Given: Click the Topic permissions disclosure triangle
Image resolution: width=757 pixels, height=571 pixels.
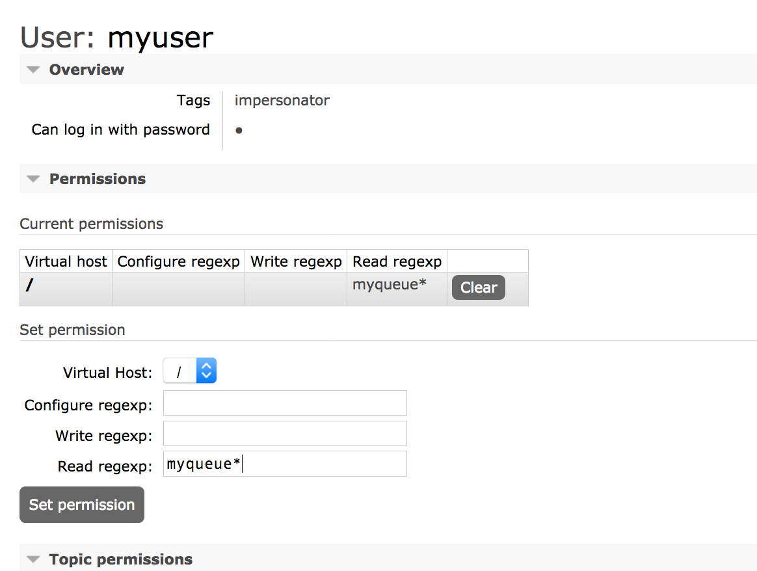Looking at the screenshot, I should point(35,559).
